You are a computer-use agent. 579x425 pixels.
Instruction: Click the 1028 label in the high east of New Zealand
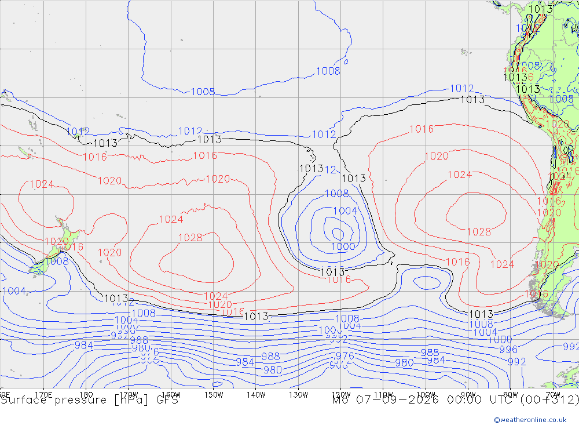[x=190, y=238]
